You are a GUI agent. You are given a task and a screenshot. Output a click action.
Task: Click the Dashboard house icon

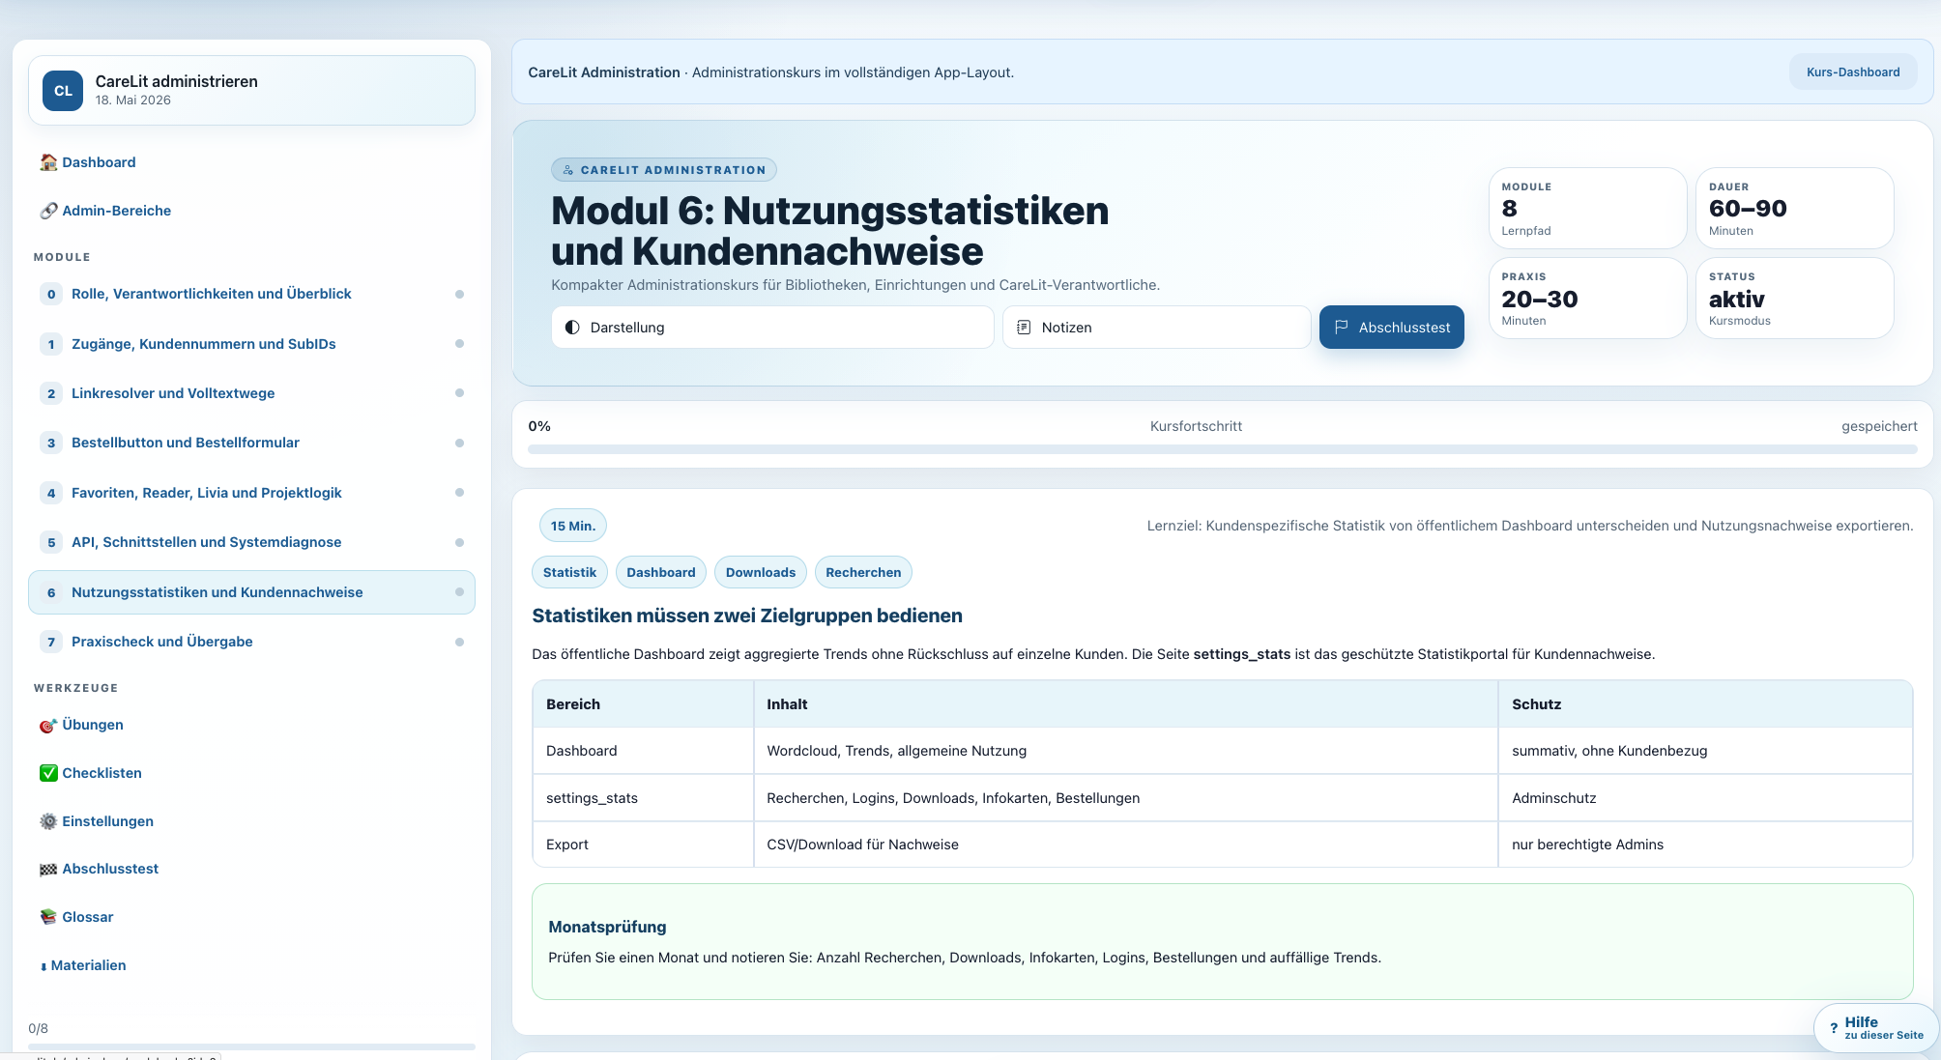pyautogui.click(x=48, y=162)
